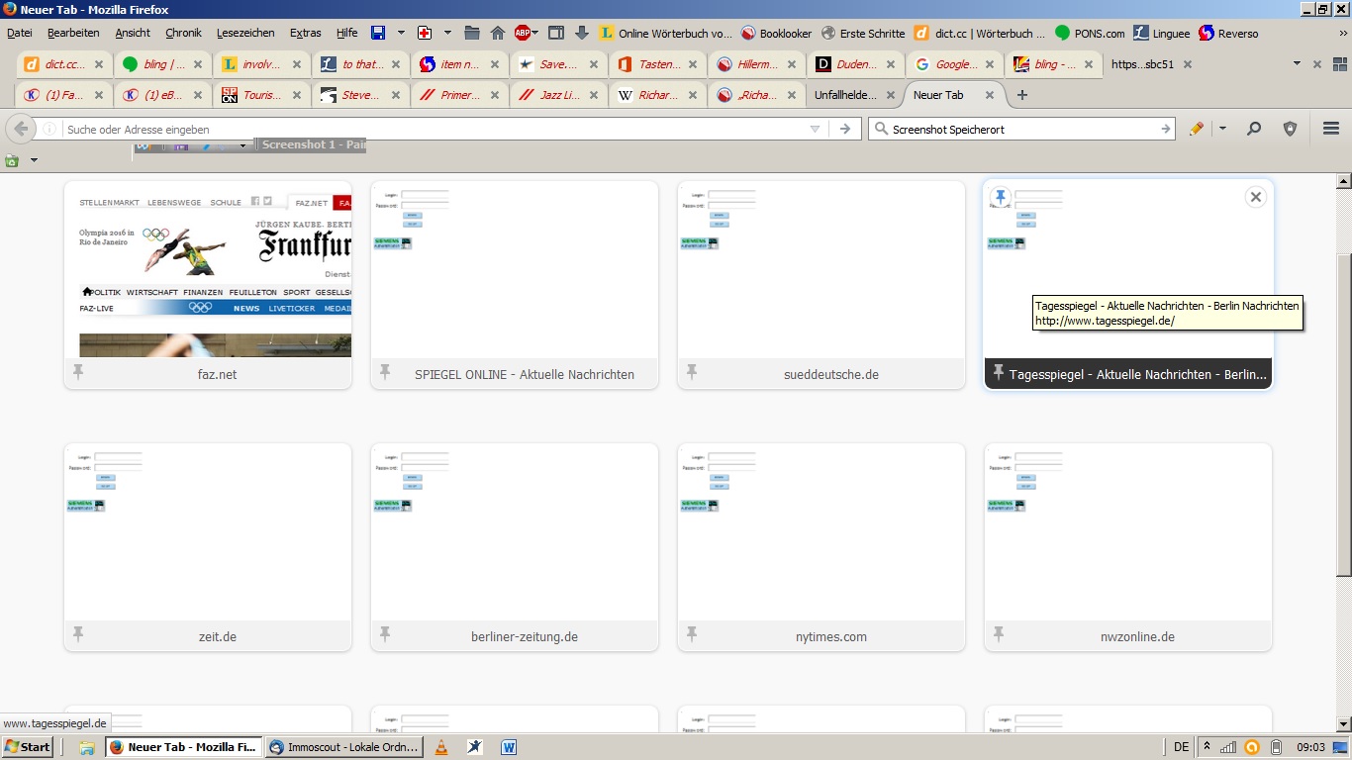Open the folder icon in the menu bar
This screenshot has height=760, width=1352.
click(472, 33)
